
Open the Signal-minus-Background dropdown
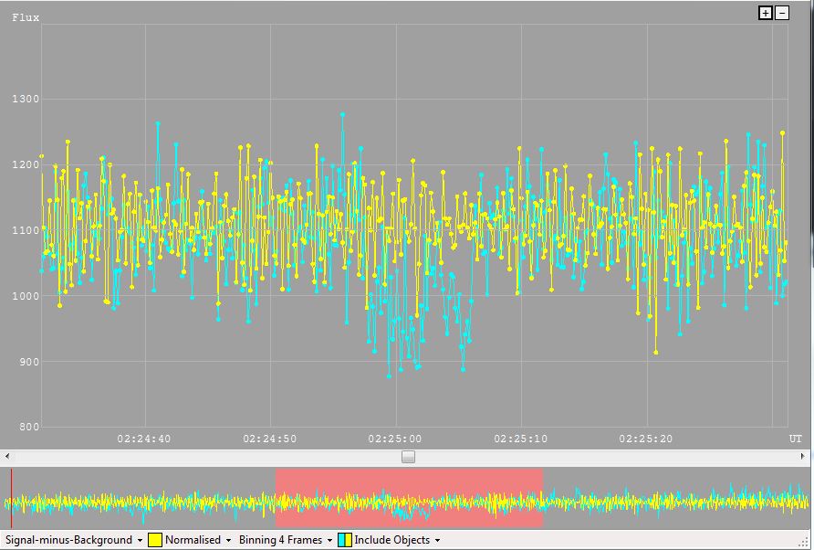[x=75, y=540]
